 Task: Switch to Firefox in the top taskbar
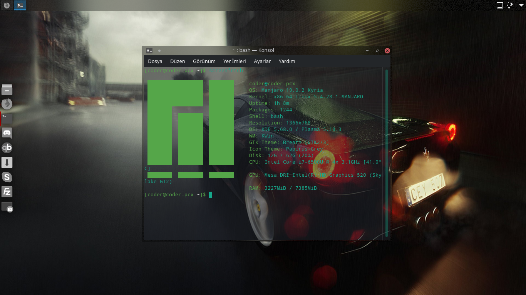[7, 5]
